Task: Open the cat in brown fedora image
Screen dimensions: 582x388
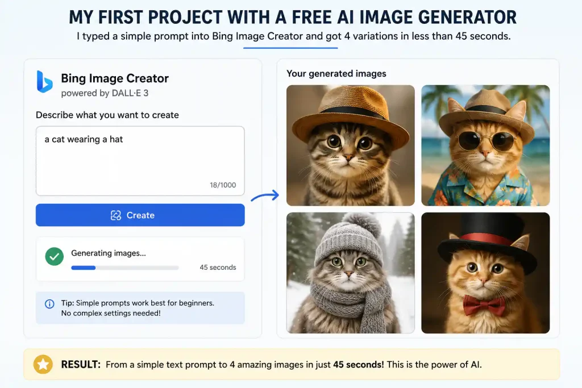Action: pyautogui.click(x=350, y=145)
